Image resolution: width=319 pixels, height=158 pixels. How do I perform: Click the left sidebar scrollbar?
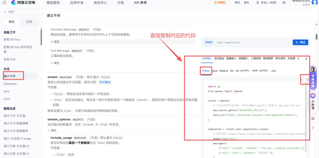41,37
